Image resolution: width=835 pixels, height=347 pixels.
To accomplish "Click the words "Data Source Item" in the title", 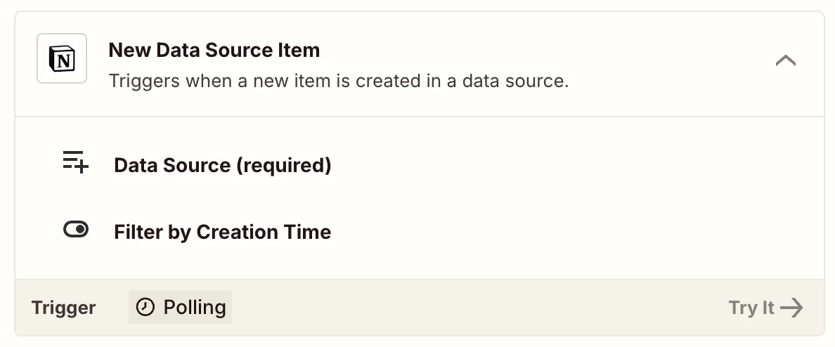I will click(238, 51).
